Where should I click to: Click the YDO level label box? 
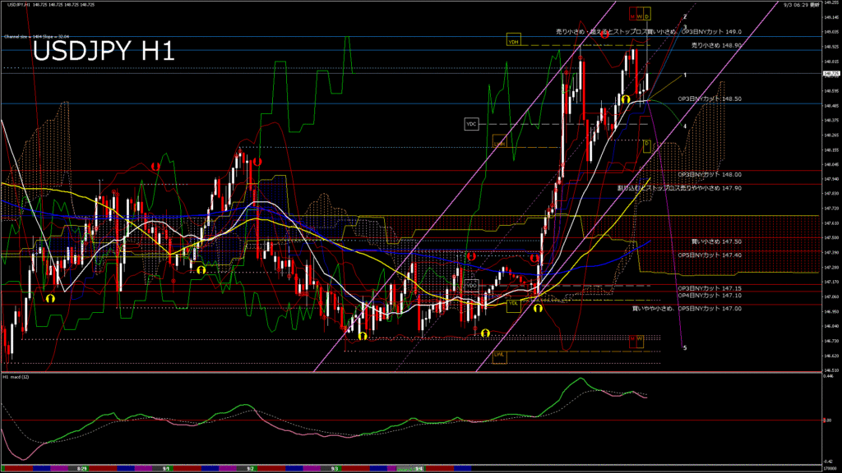pyautogui.click(x=471, y=285)
